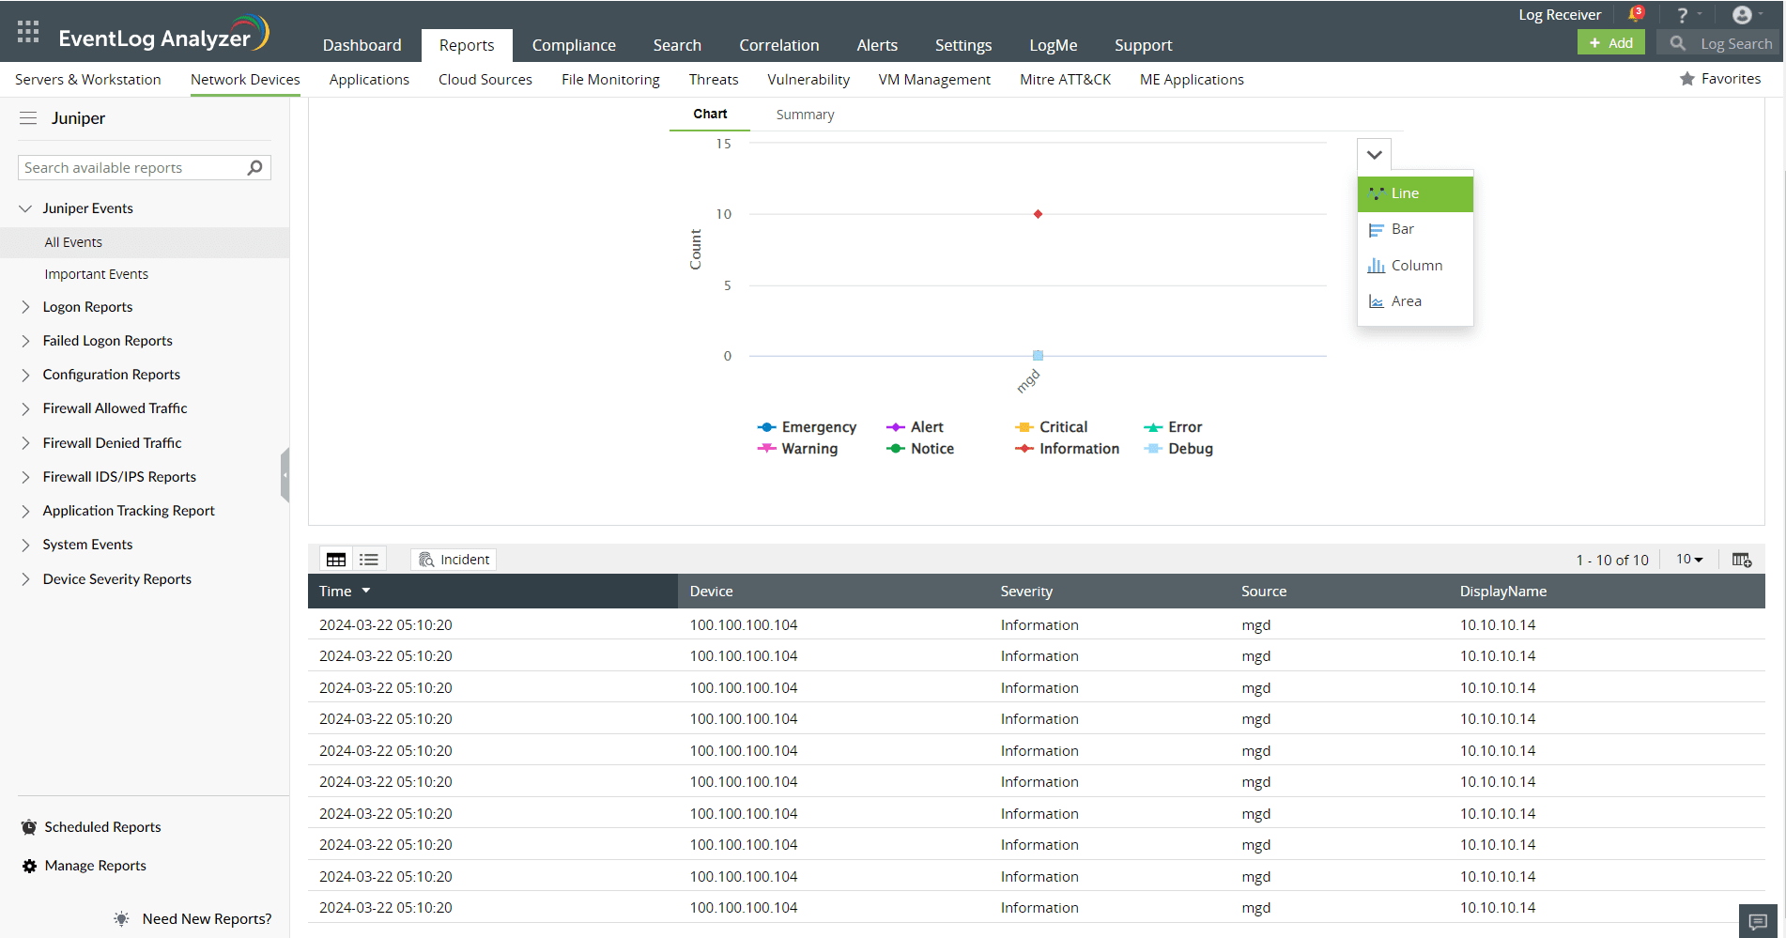The width and height of the screenshot is (1786, 938).
Task: Open the column chooser icon
Action: point(1742,560)
